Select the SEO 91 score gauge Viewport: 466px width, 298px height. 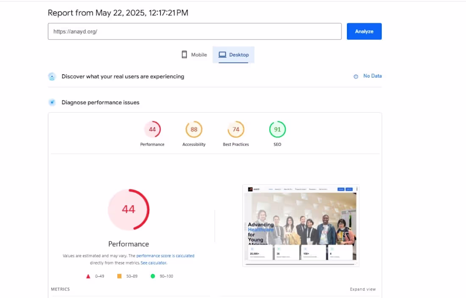(277, 130)
